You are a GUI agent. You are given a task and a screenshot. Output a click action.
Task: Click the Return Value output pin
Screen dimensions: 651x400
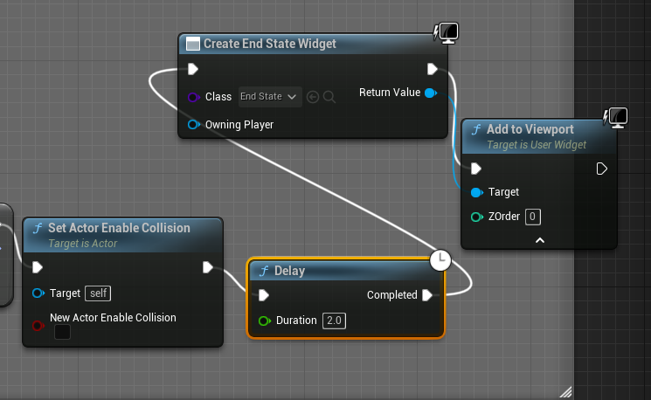coord(431,93)
